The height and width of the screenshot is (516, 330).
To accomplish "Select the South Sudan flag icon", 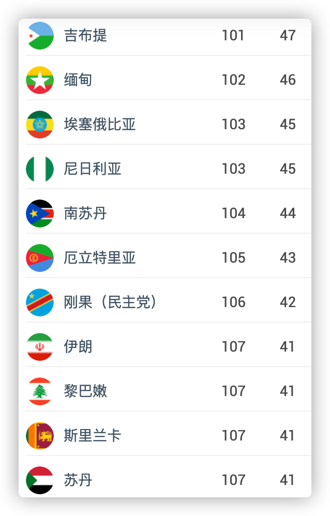I will [x=40, y=213].
